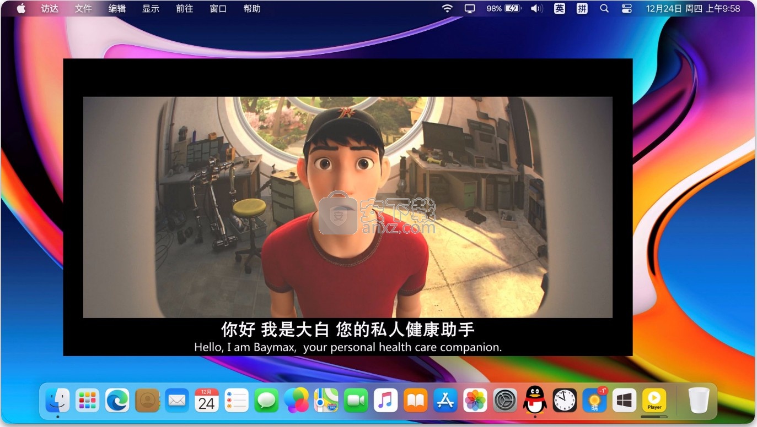Open Messages app in the Dock
Image resolution: width=757 pixels, height=427 pixels.
[266, 400]
